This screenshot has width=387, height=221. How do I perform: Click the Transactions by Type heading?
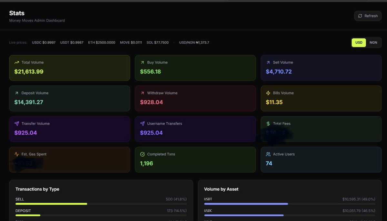[37, 189]
